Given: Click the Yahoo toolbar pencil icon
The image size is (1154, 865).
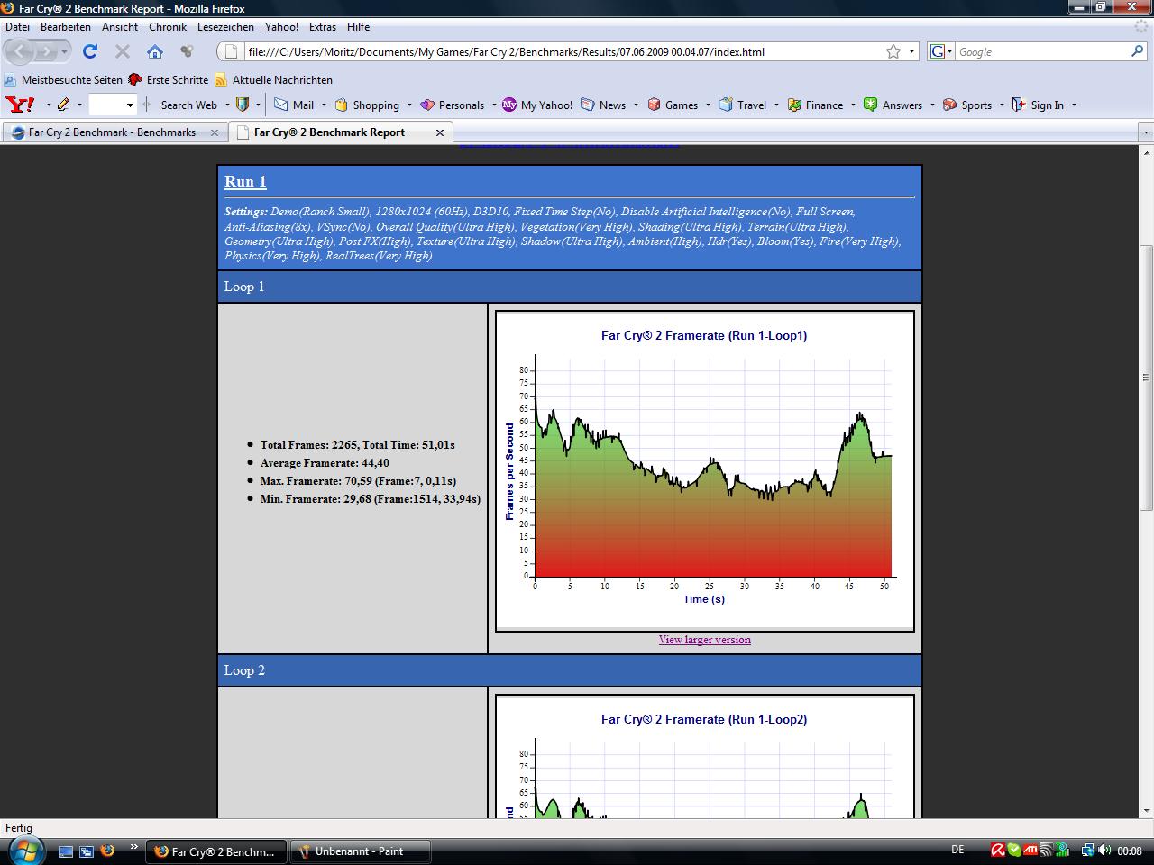Looking at the screenshot, I should pos(63,105).
